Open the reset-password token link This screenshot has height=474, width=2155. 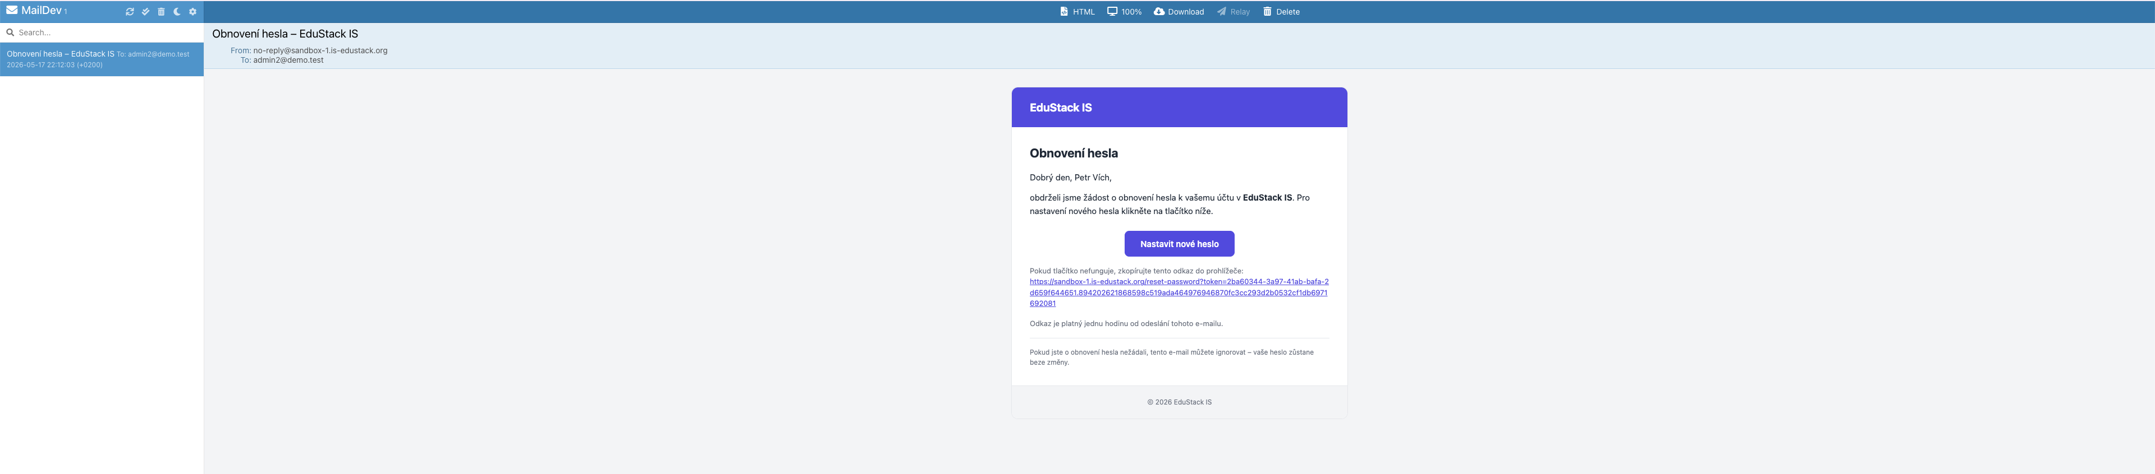pyautogui.click(x=1179, y=292)
